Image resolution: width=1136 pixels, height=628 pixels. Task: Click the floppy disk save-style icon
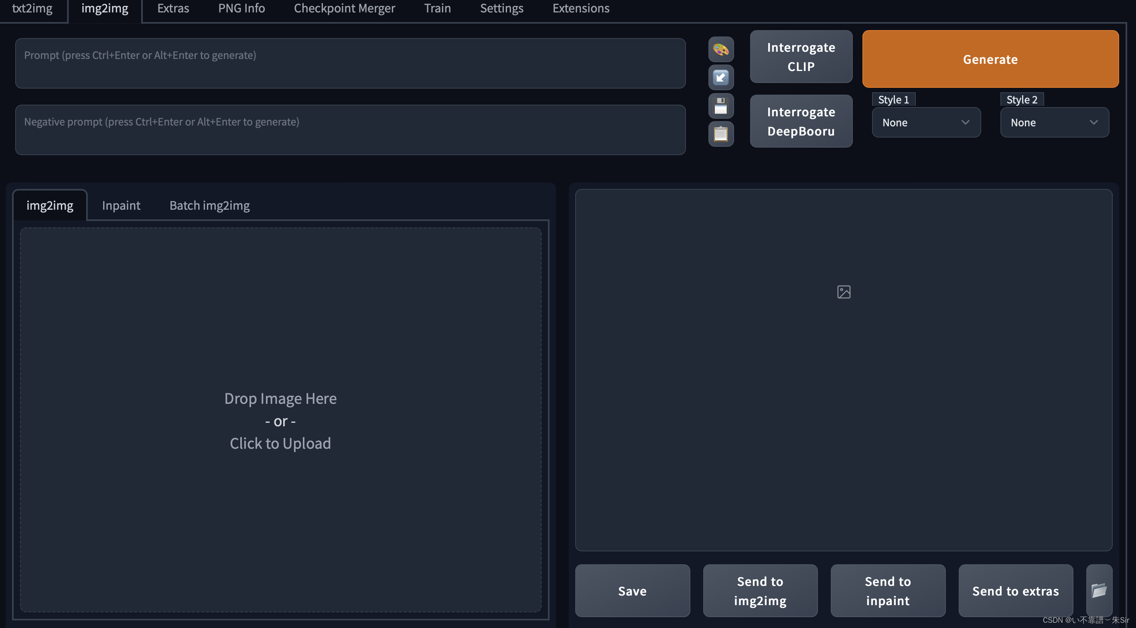(720, 106)
